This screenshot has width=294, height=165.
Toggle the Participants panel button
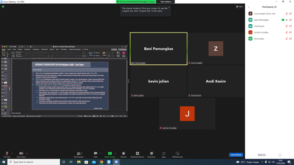pyautogui.click(x=79, y=154)
